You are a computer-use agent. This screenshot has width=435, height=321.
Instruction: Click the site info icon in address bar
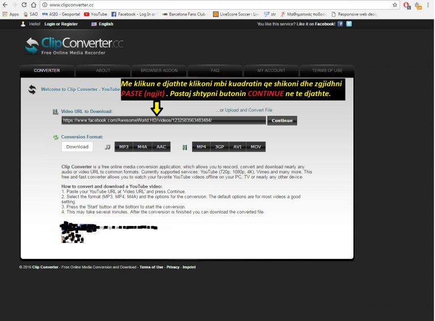[x=45, y=5]
